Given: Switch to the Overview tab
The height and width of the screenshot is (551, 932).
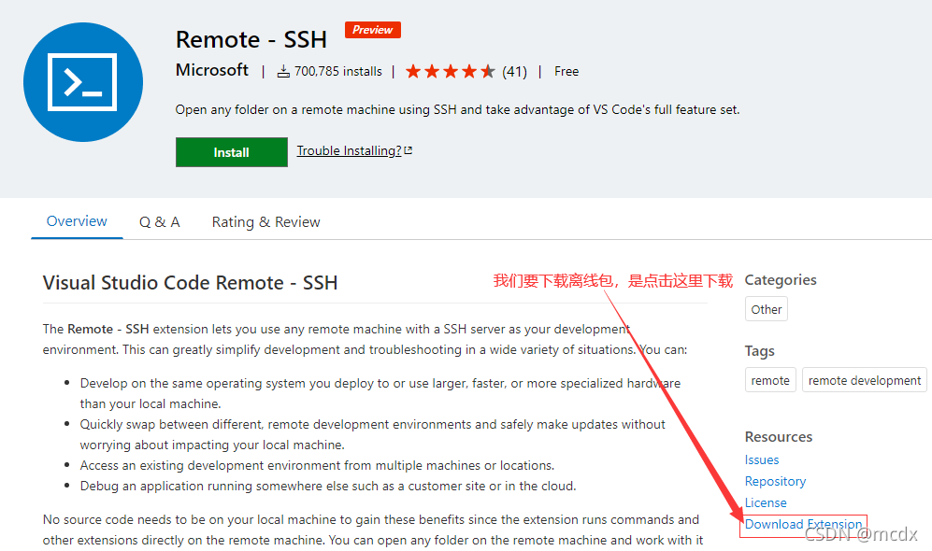Looking at the screenshot, I should click(77, 221).
